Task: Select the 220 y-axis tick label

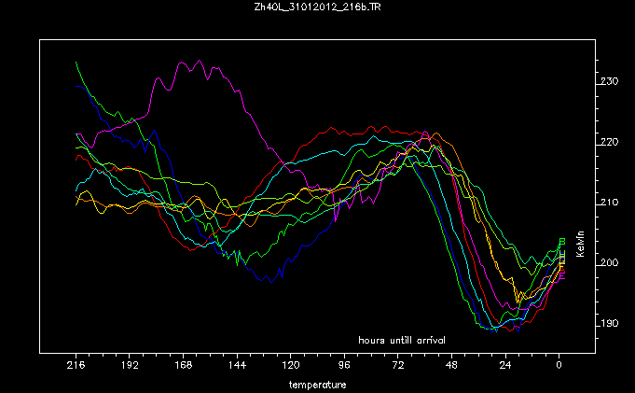Action: click(x=609, y=143)
